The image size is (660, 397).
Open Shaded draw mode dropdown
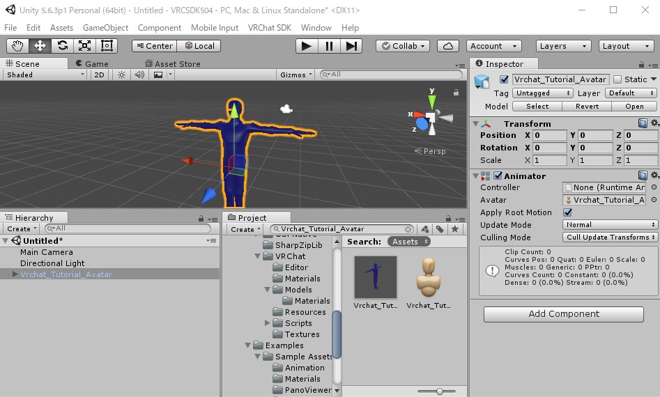point(45,75)
